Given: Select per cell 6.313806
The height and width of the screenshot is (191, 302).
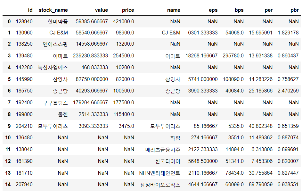Looking at the screenshot, I should coord(262,149).
